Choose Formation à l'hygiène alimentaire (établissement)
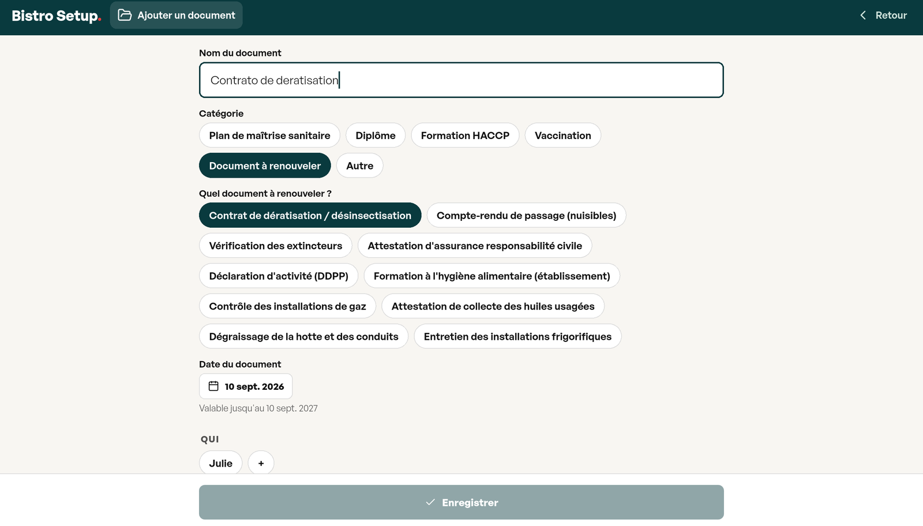The height and width of the screenshot is (526, 923). click(x=491, y=276)
